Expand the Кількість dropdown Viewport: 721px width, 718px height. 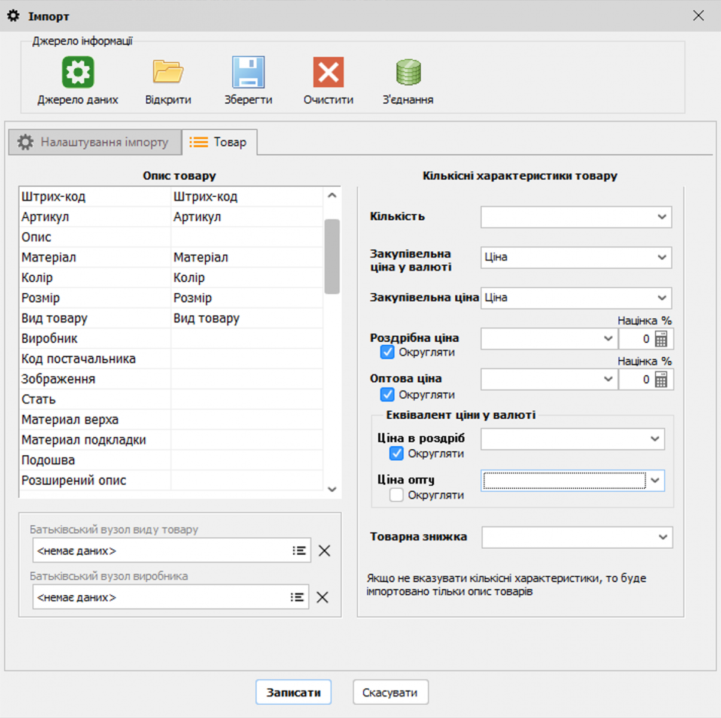[x=662, y=217]
